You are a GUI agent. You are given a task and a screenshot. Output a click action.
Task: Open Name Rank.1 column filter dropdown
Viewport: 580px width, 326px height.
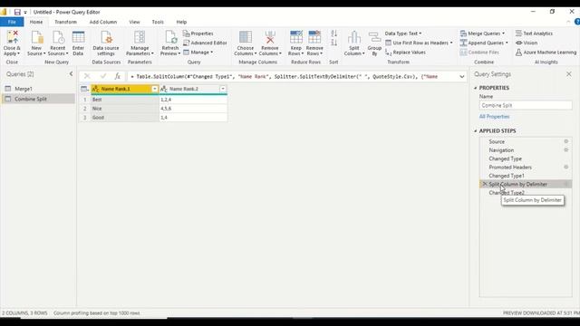[155, 89]
